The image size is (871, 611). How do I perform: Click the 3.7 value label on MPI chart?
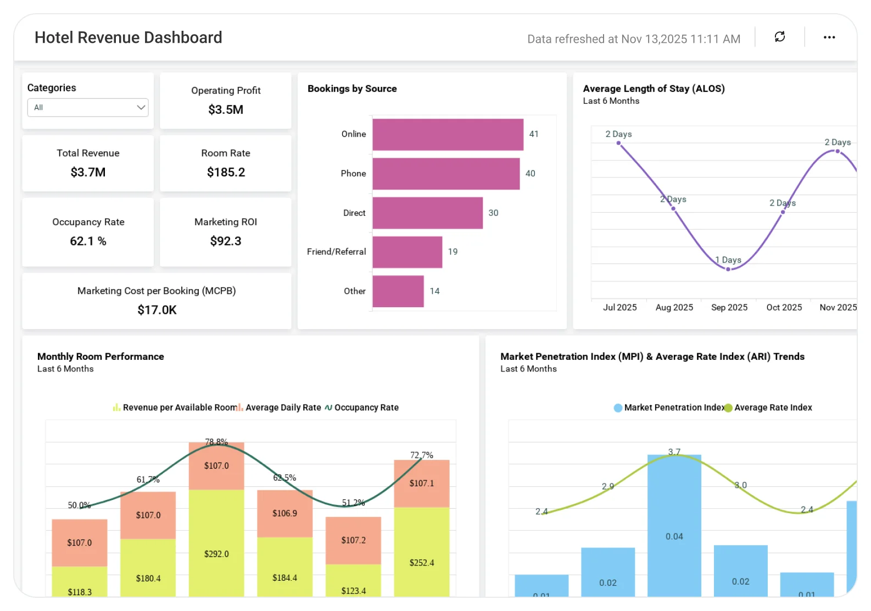(x=674, y=452)
